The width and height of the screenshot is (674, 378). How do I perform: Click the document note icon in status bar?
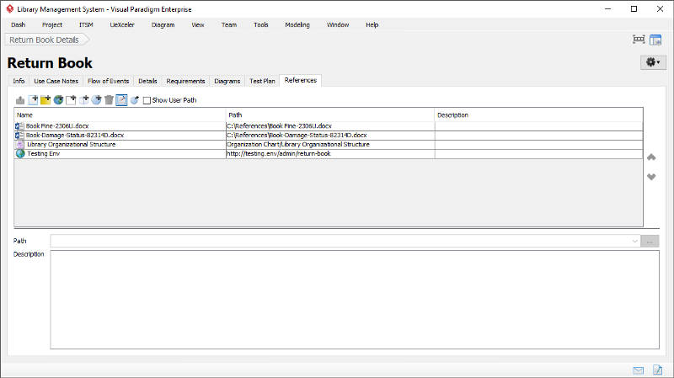point(658,370)
